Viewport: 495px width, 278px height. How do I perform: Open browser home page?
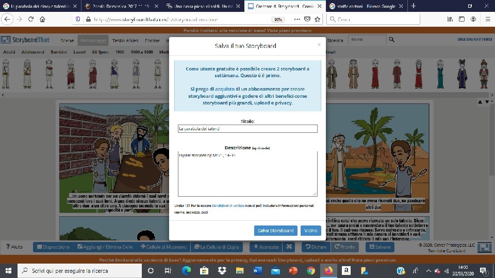coord(42,19)
